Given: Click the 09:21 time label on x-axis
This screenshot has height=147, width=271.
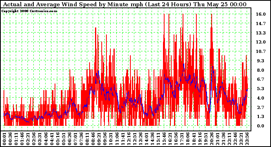Looking at the screenshot, I should click(x=99, y=139).
